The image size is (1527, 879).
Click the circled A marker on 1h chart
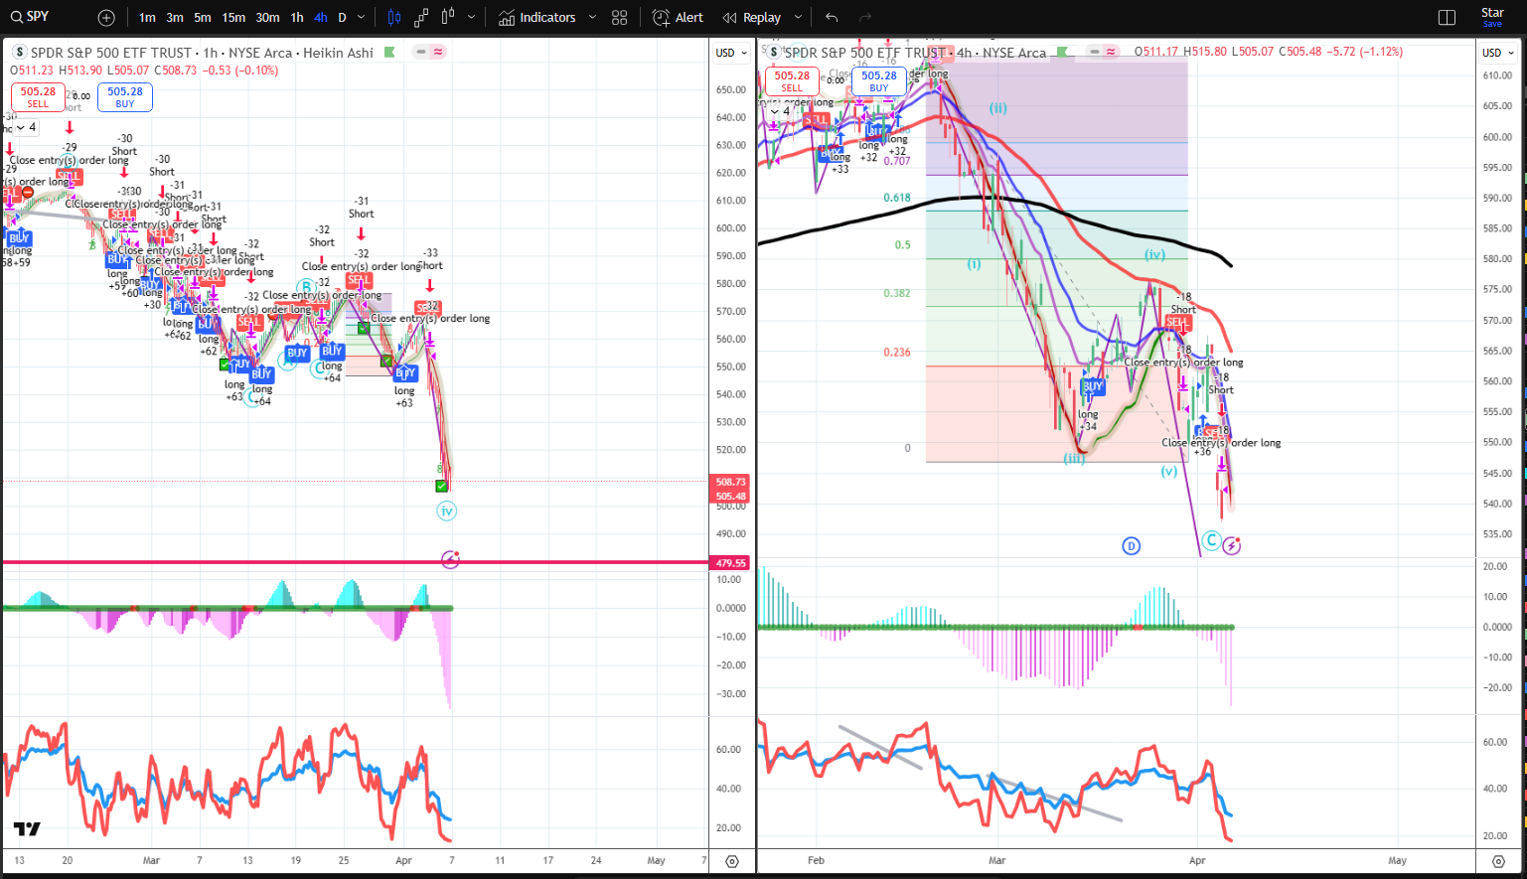point(287,362)
